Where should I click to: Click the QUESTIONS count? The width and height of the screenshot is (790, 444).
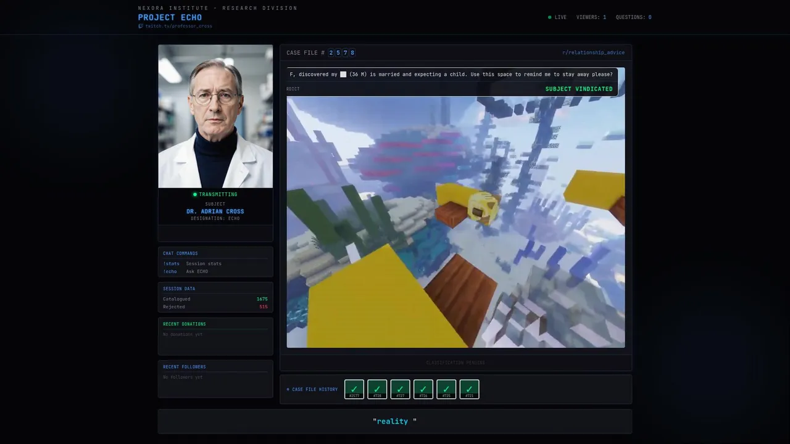tap(634, 17)
